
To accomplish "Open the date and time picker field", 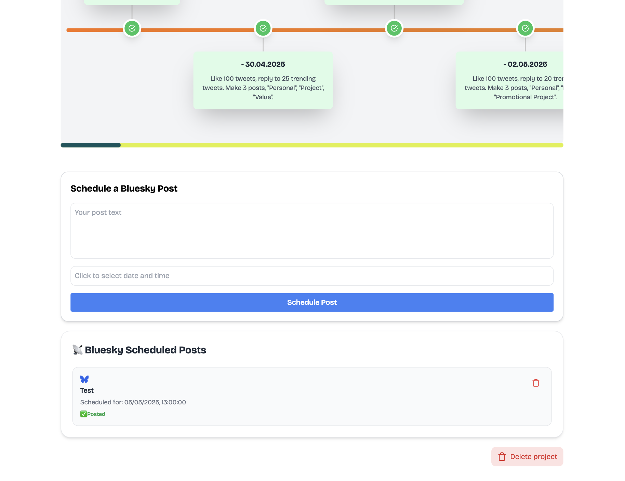I will (312, 276).
